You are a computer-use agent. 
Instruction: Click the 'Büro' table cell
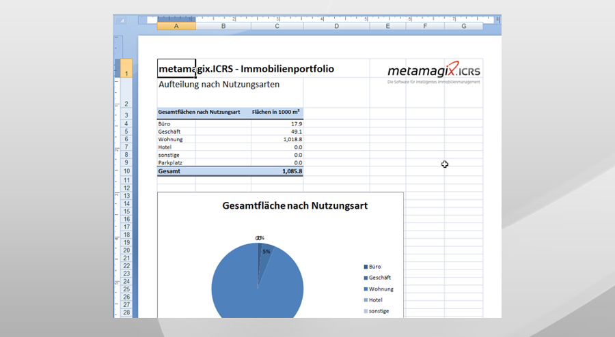pyautogui.click(x=176, y=123)
